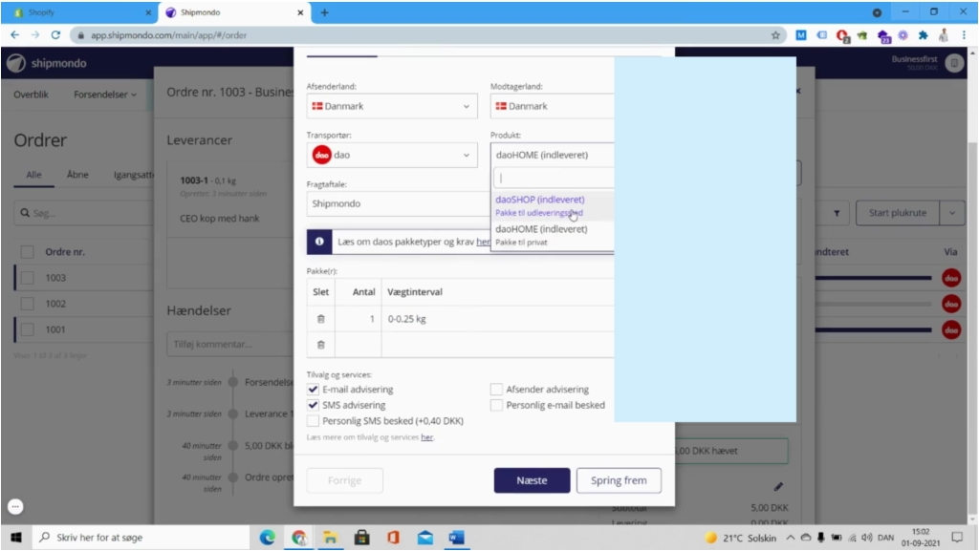Viewport: 979px width, 551px height.
Task: Open 'her' link about tilvalg og services
Action: click(x=426, y=437)
